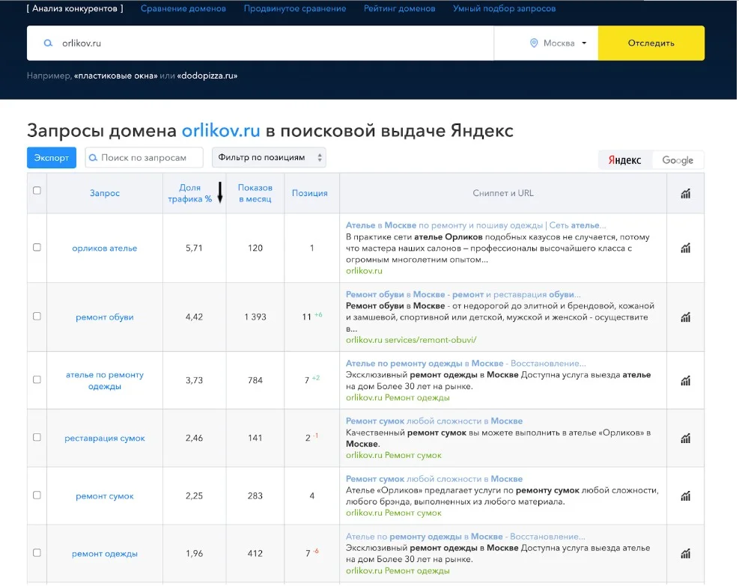Sort by Доля трафика % column
The width and height of the screenshot is (739, 586).
click(x=190, y=193)
